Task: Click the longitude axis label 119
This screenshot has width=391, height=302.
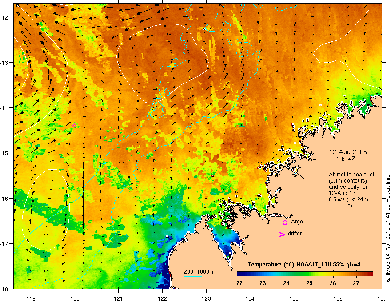Action: point(31,298)
